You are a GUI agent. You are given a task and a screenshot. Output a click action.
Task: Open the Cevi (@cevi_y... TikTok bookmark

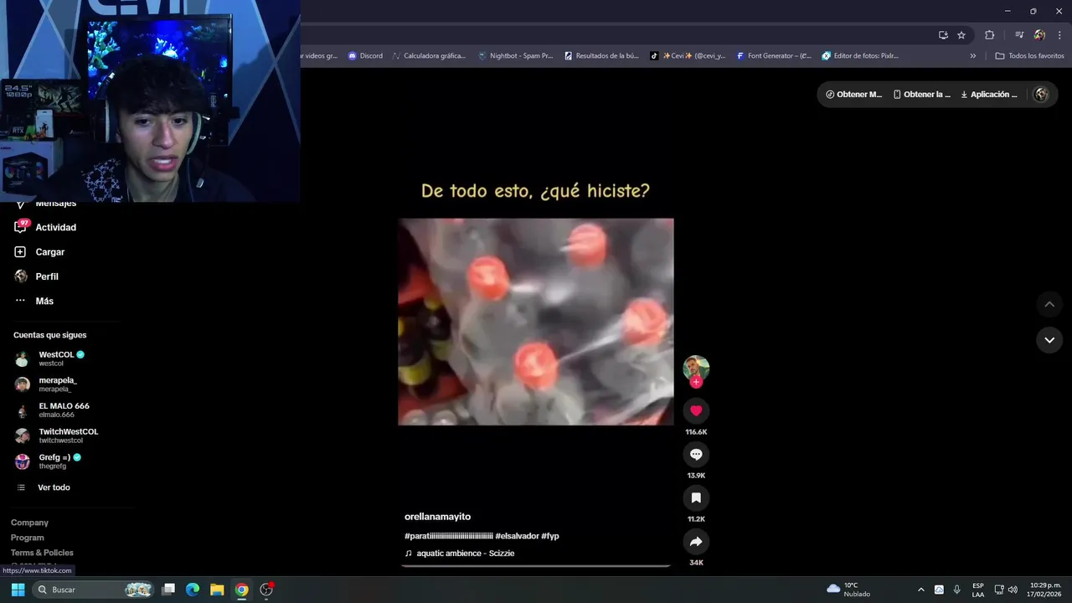pyautogui.click(x=688, y=56)
